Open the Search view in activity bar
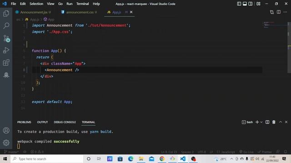The width and height of the screenshot is (291, 163). [x=6, y=25]
